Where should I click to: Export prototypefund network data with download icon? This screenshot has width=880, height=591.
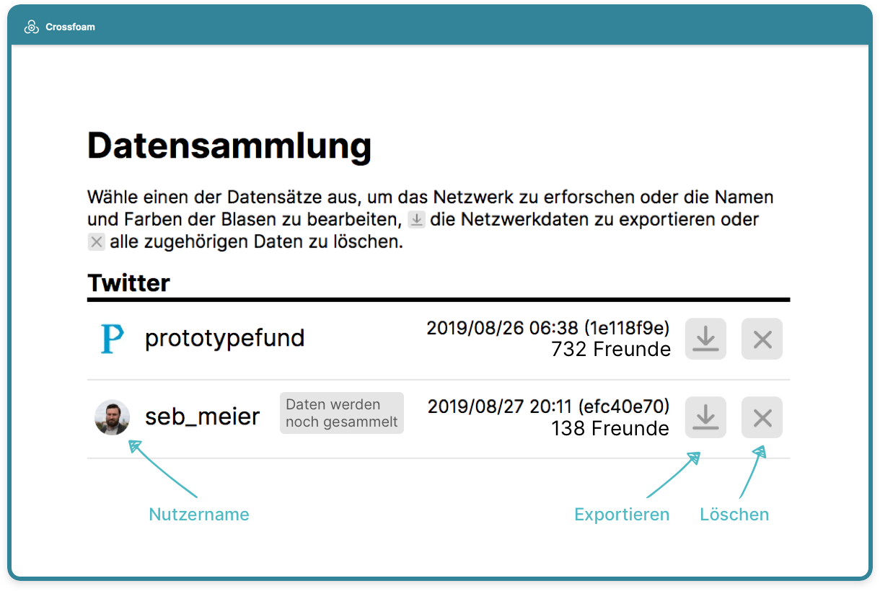click(x=705, y=339)
